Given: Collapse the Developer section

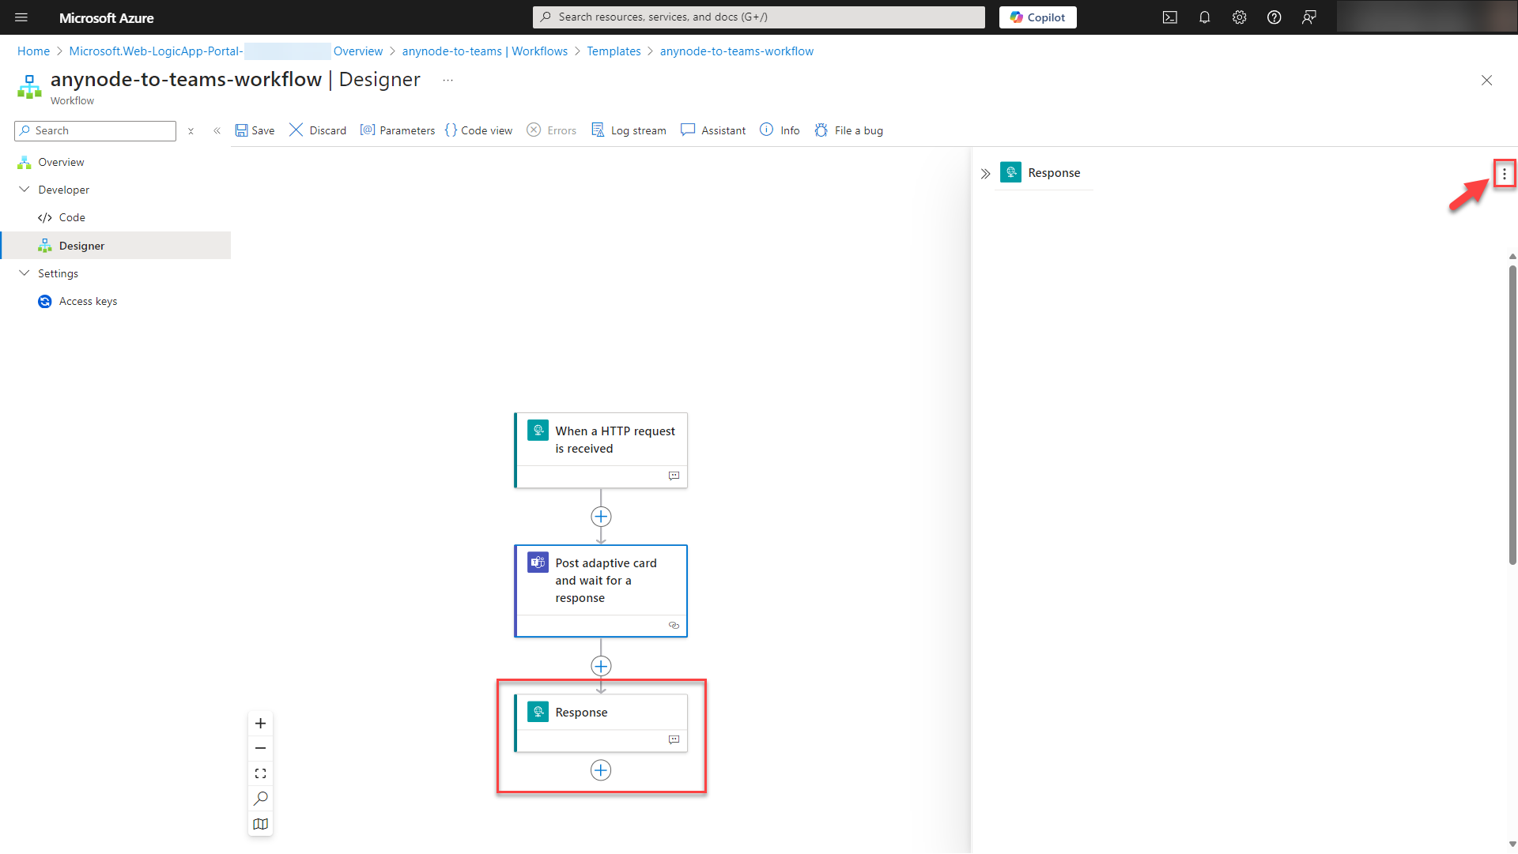Looking at the screenshot, I should 24,190.
